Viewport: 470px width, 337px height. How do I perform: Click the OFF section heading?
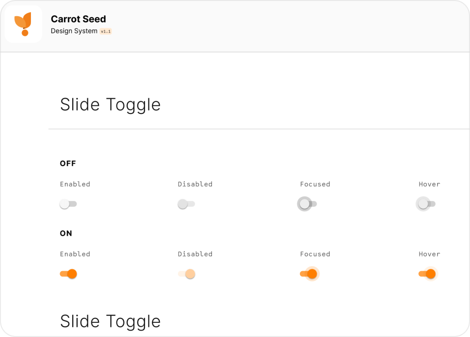pyautogui.click(x=68, y=164)
